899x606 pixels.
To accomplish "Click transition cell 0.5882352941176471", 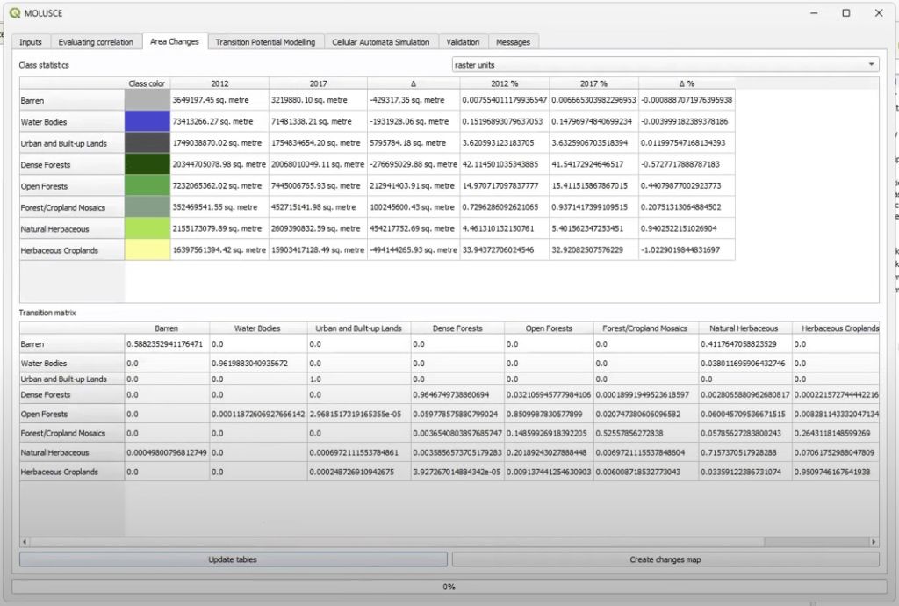I will pos(166,344).
